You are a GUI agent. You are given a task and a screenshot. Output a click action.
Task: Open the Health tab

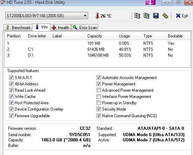point(60,28)
